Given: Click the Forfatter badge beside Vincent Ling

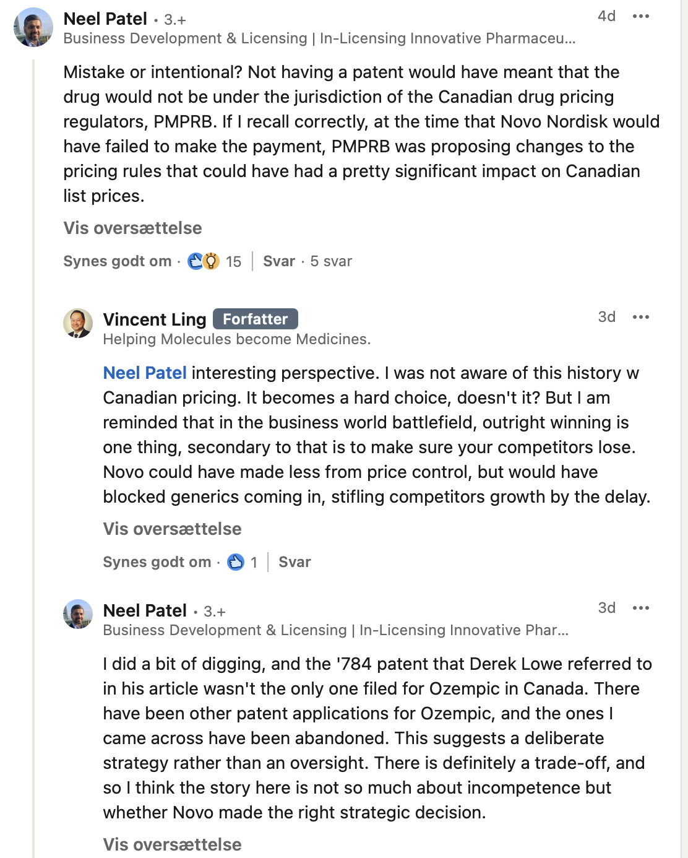Looking at the screenshot, I should pyautogui.click(x=256, y=319).
